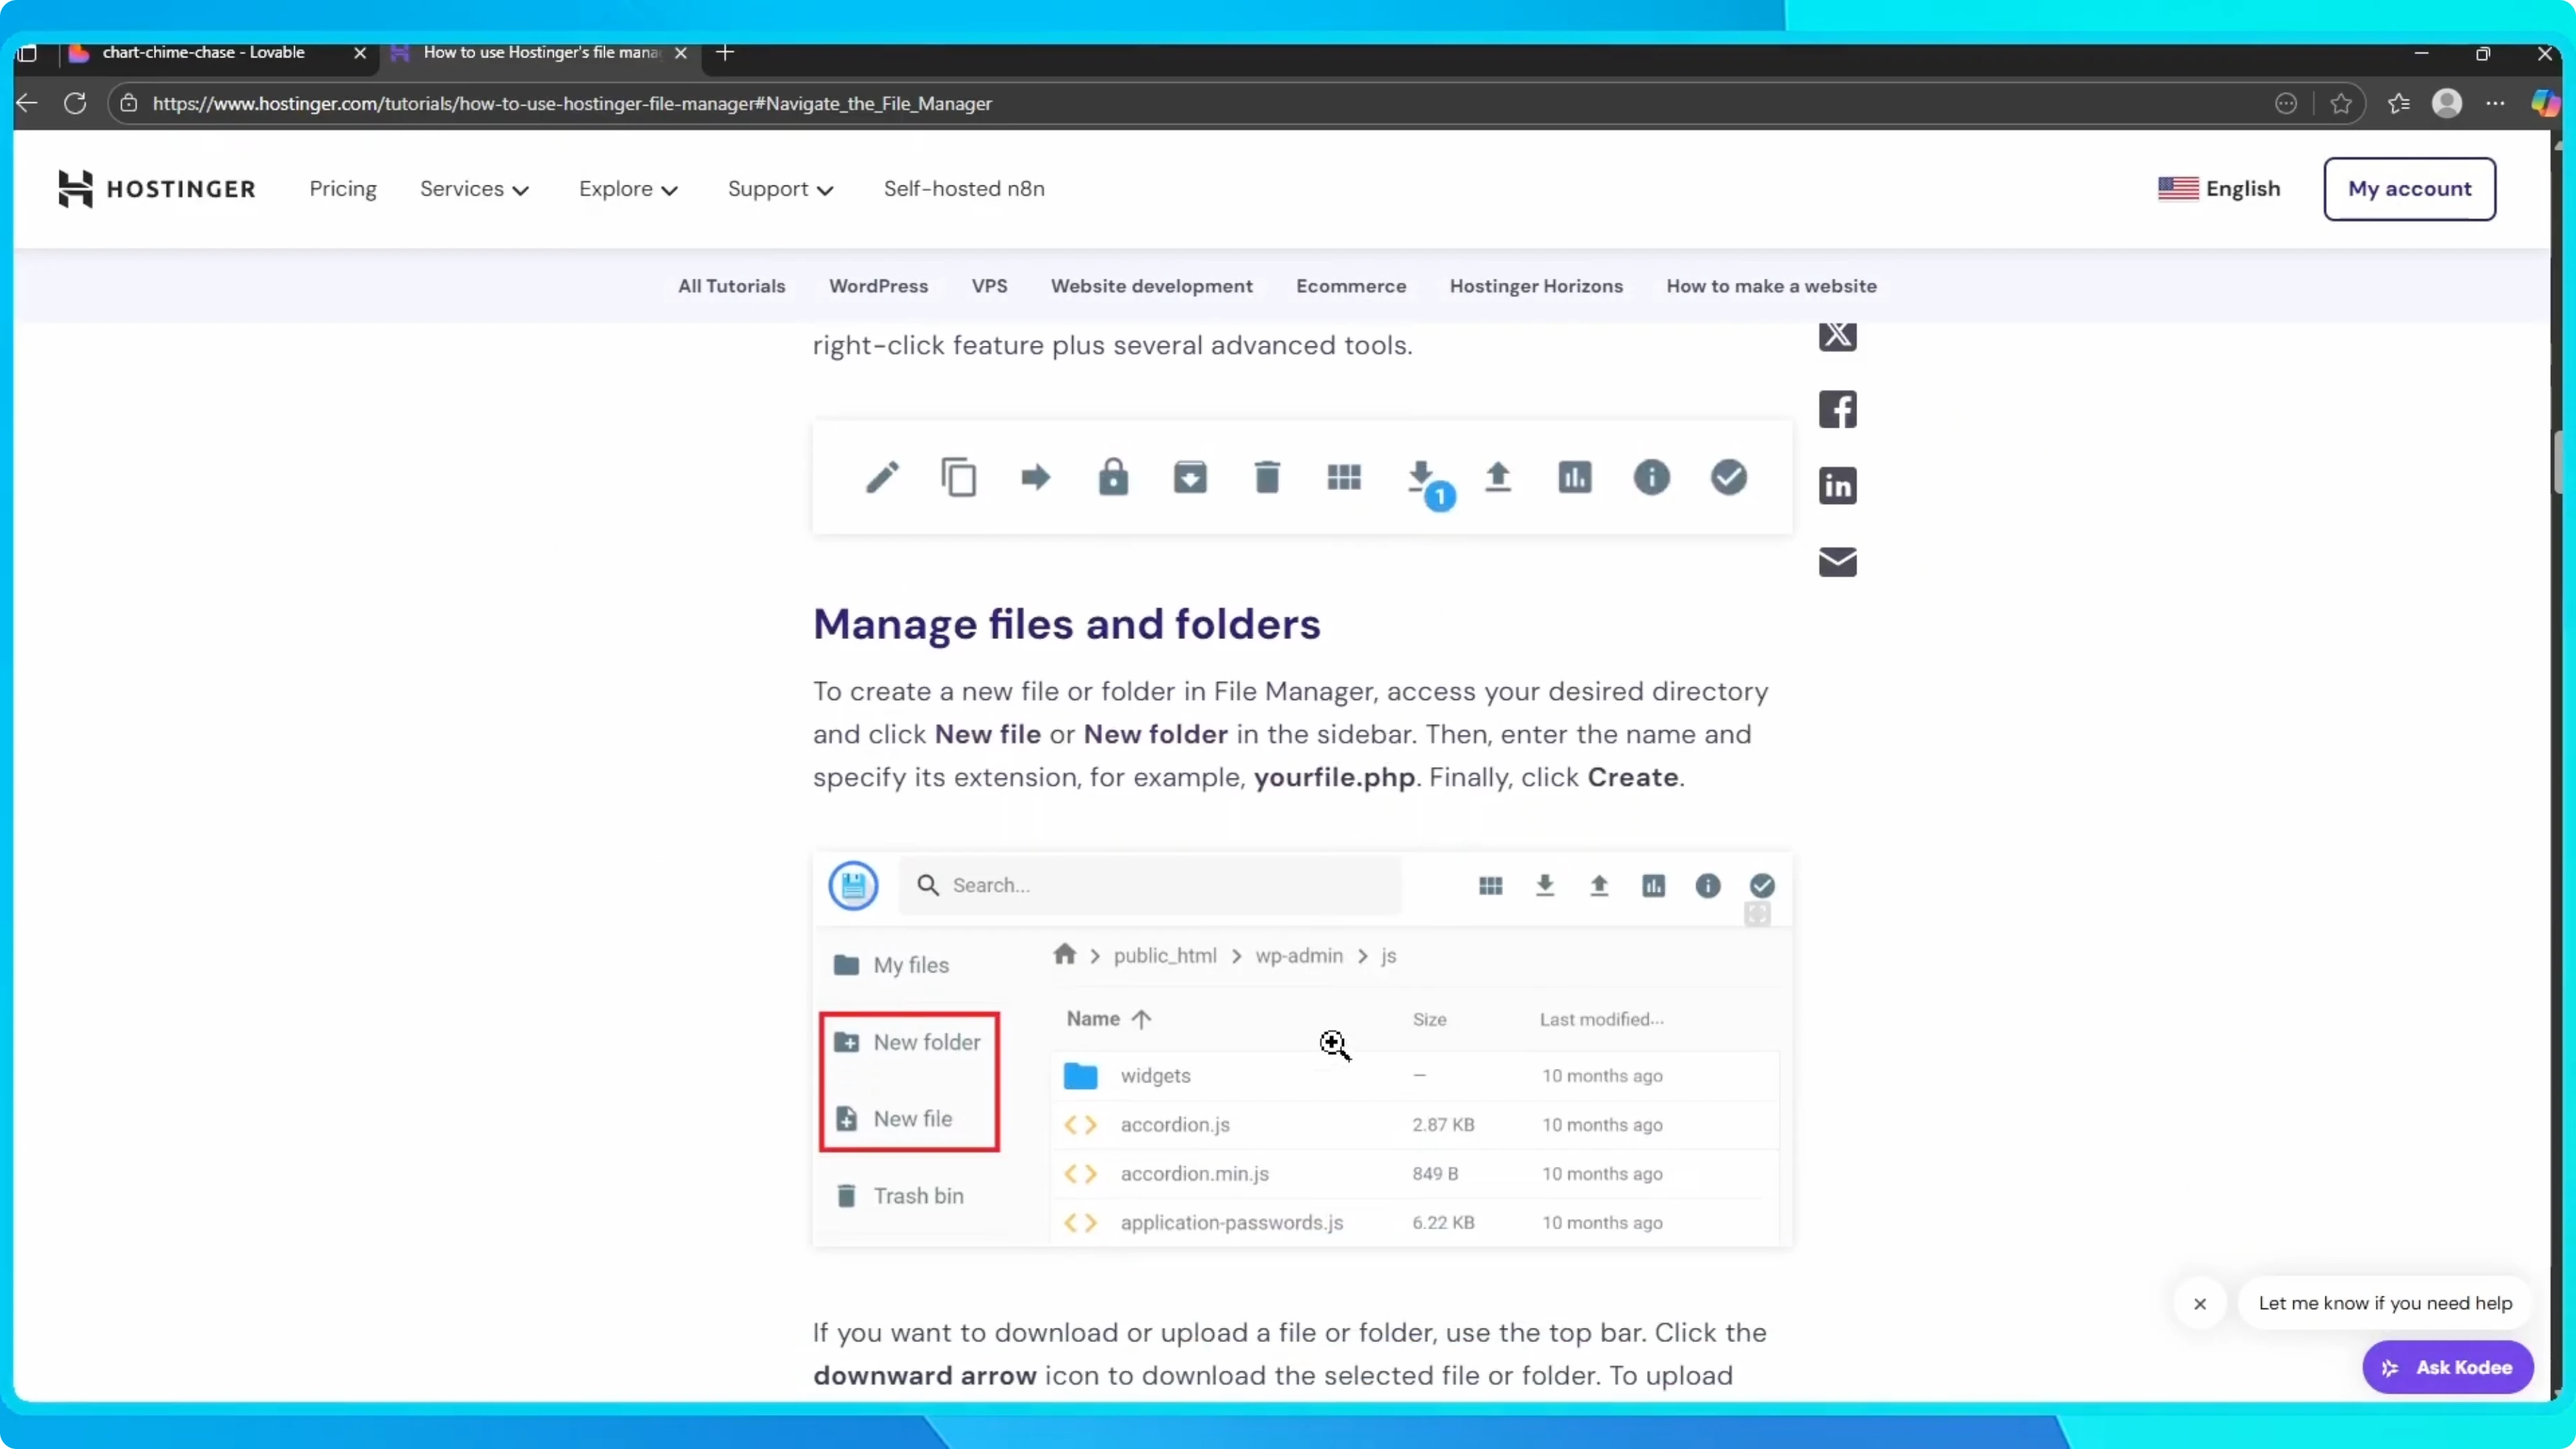
Task: Click the 'Let me know if you need help' message
Action: coord(2385,1304)
